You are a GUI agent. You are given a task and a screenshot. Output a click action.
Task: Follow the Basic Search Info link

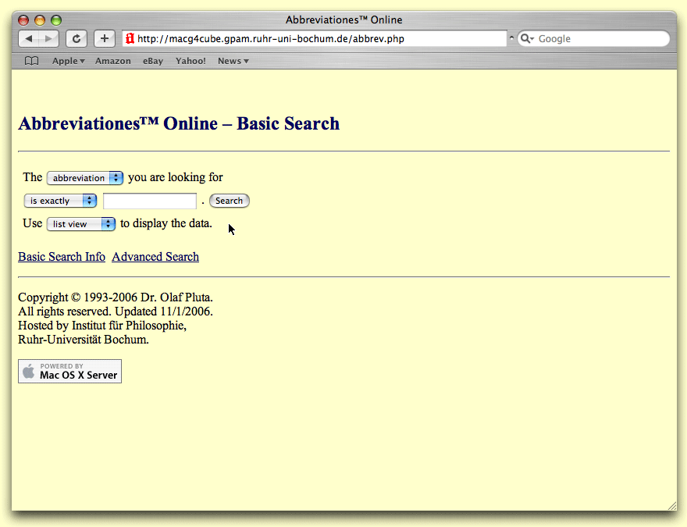pos(62,257)
